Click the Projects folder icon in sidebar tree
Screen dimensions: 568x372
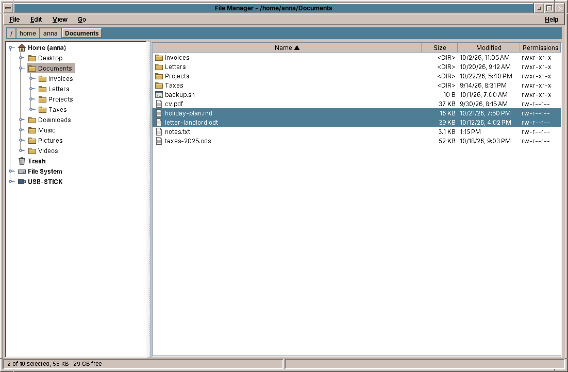coord(42,99)
